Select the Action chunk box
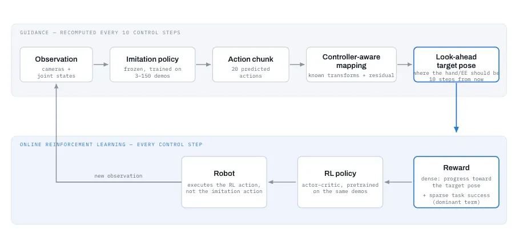Screen dimensions: 519x245 251,65
